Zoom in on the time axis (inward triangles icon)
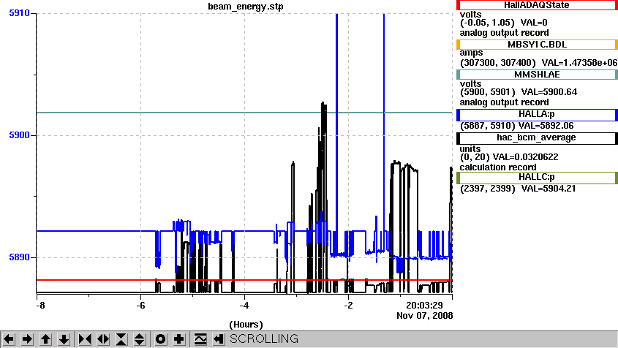The image size is (618, 348). (x=85, y=339)
